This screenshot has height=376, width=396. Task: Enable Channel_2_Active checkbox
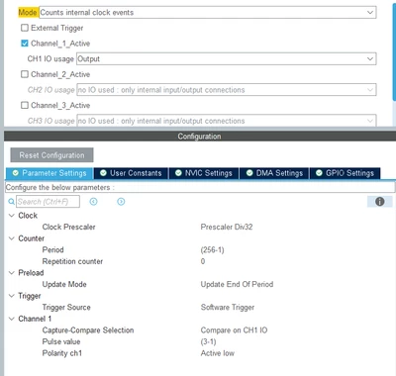pos(25,74)
